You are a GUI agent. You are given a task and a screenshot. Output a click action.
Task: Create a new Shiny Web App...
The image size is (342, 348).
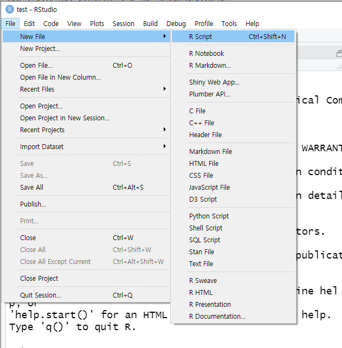pos(233,82)
